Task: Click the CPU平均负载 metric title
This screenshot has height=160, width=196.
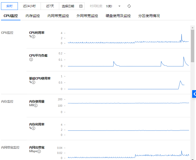Action: click(38, 55)
